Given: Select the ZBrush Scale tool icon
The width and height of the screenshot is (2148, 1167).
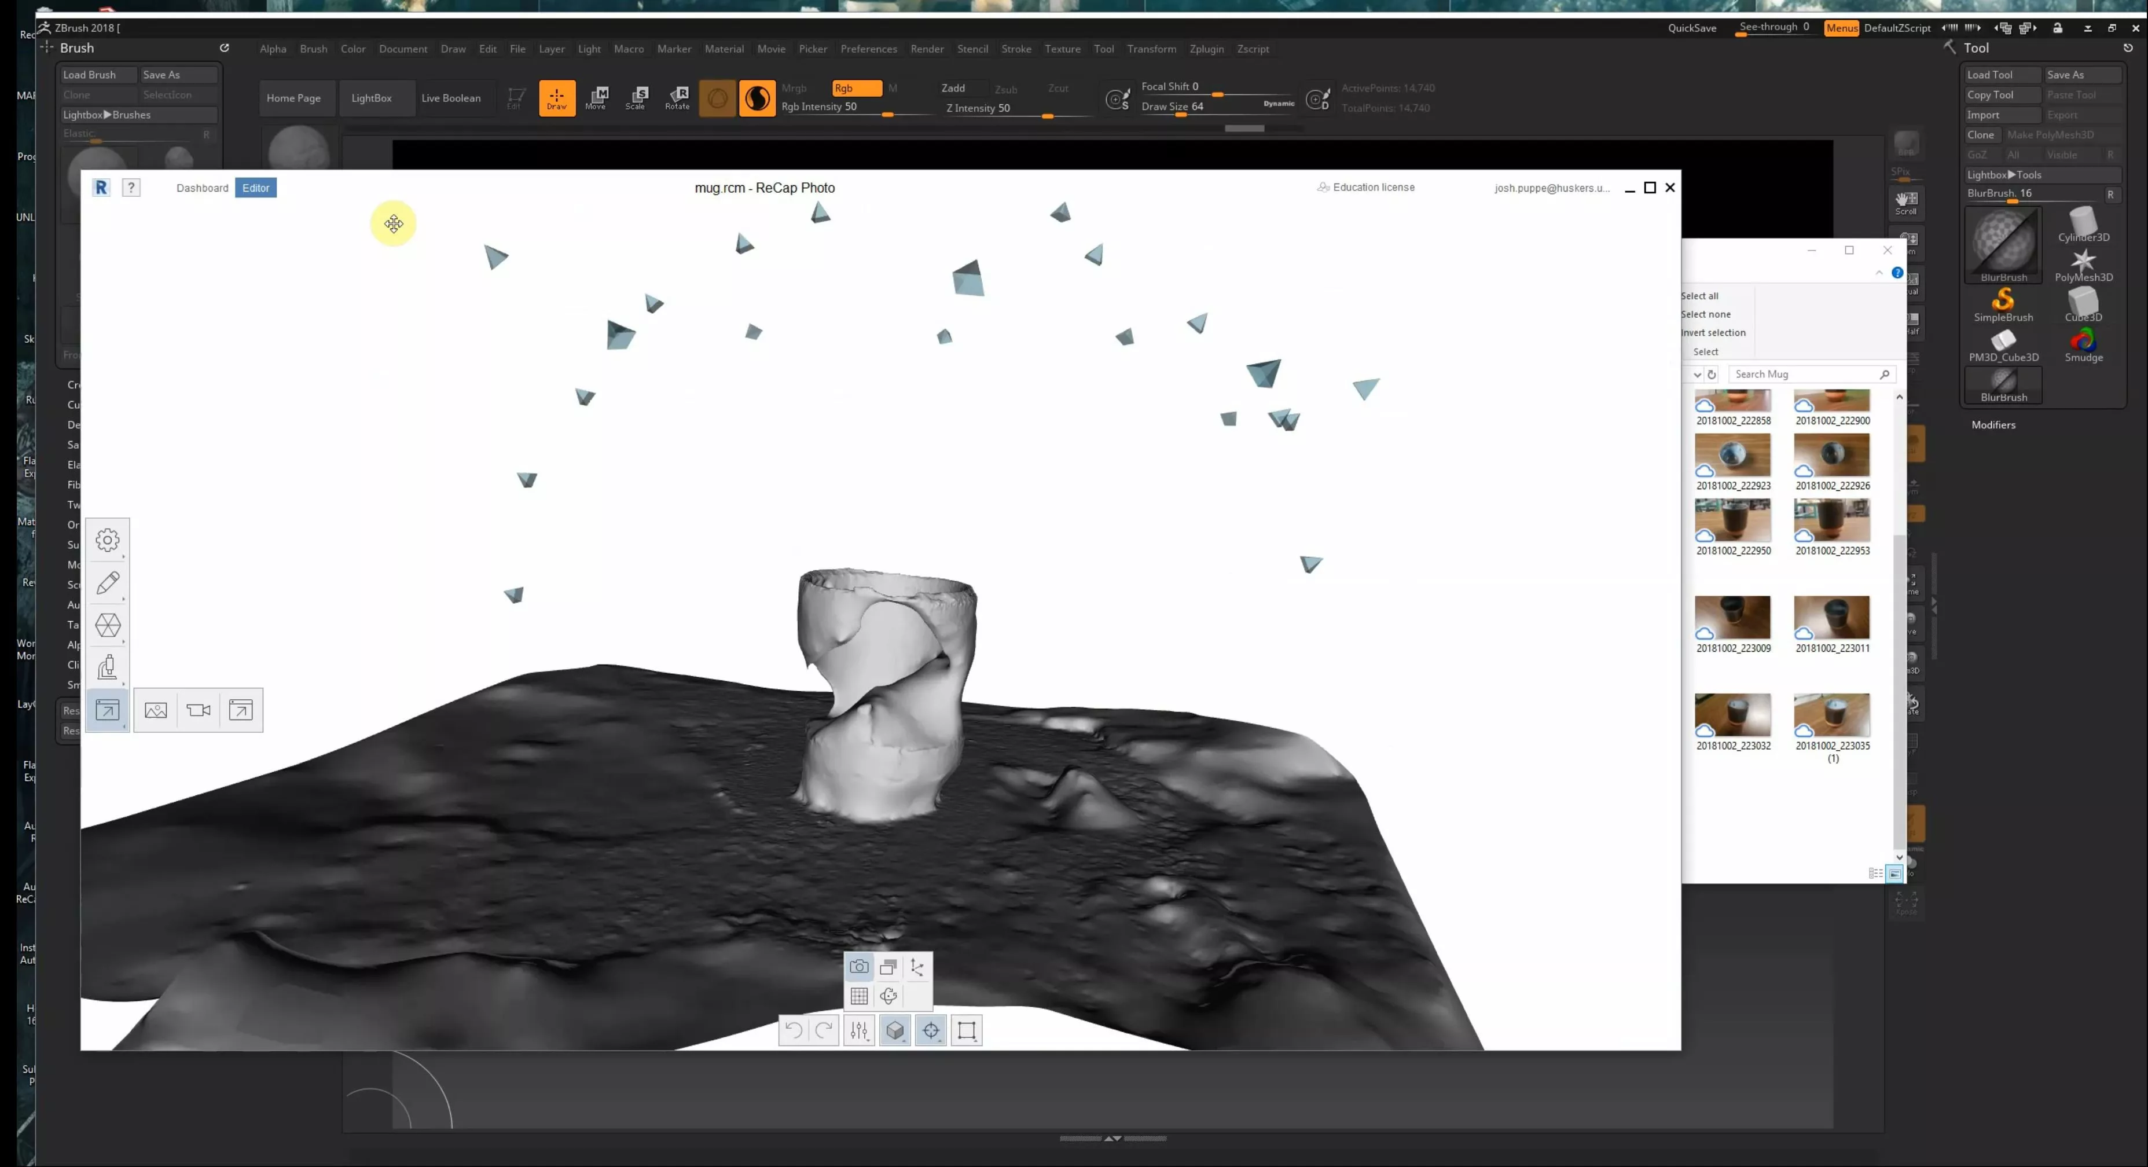Looking at the screenshot, I should click(636, 98).
